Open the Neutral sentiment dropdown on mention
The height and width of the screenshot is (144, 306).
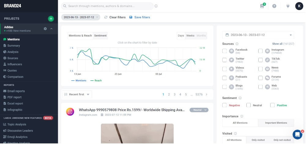199,110
